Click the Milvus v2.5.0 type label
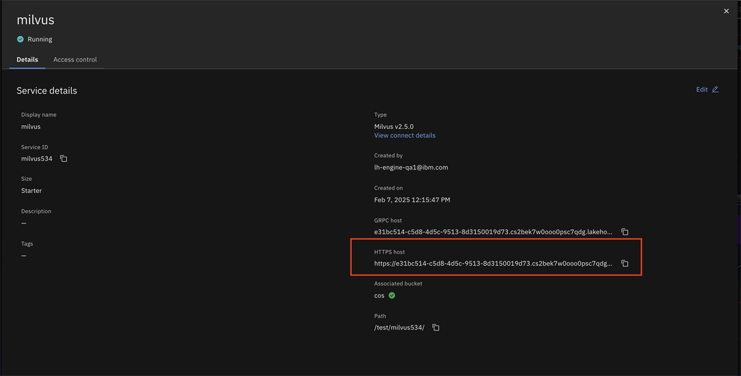The image size is (741, 376). [x=393, y=126]
